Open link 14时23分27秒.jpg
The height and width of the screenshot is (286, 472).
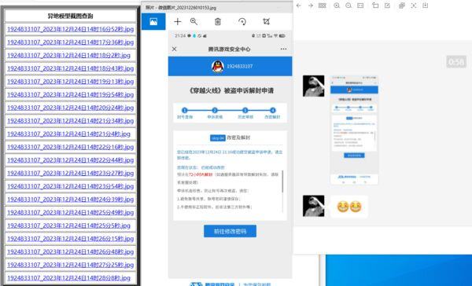[71, 173]
